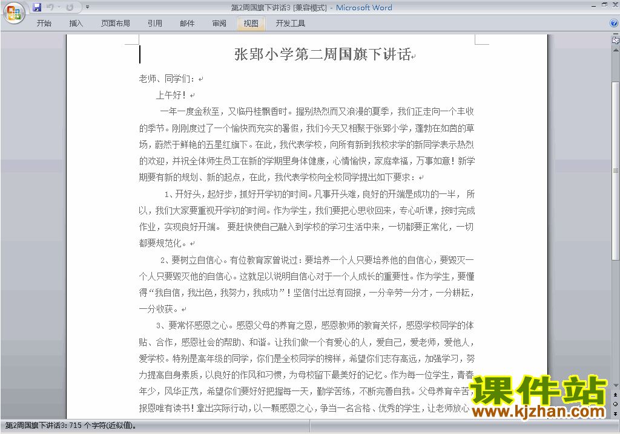Click the line beginning 个人只要毁灭他的自信心
620x434 pixels.
click(306, 276)
